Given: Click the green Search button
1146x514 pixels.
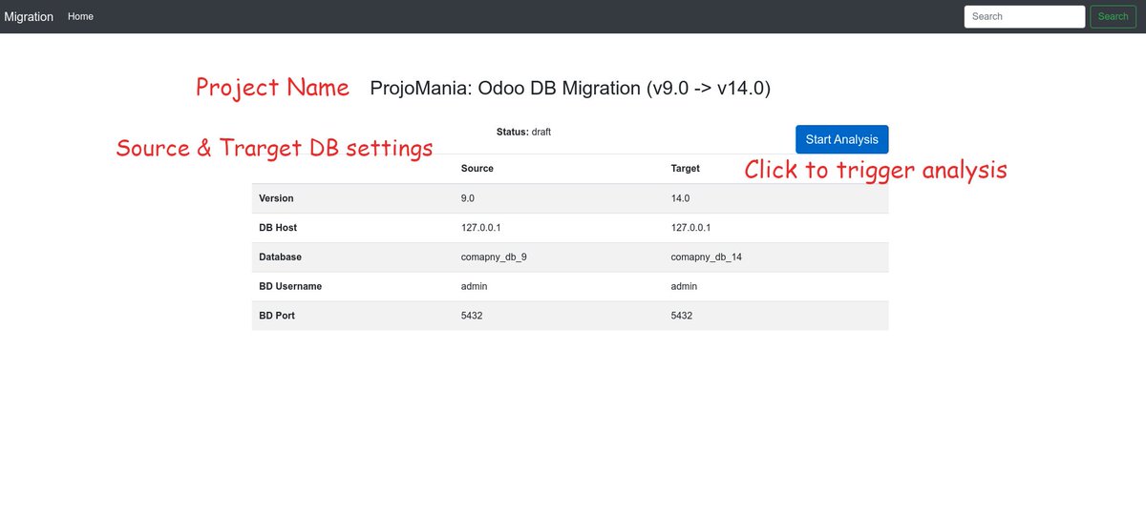Looking at the screenshot, I should coord(1113,16).
